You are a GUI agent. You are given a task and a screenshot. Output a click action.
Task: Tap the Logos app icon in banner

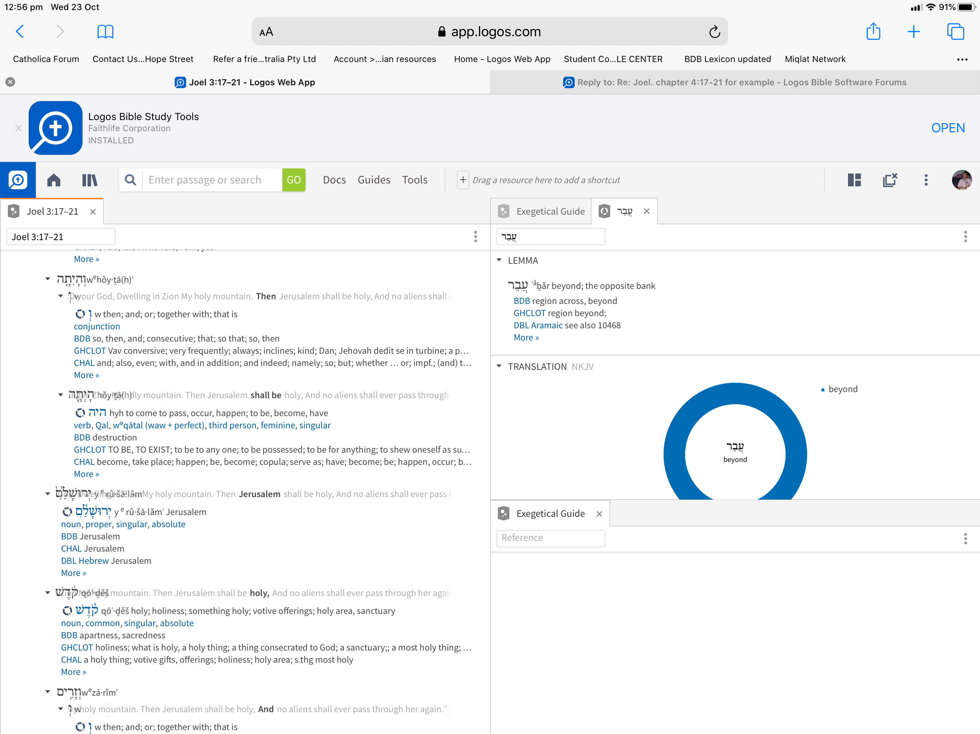(55, 128)
